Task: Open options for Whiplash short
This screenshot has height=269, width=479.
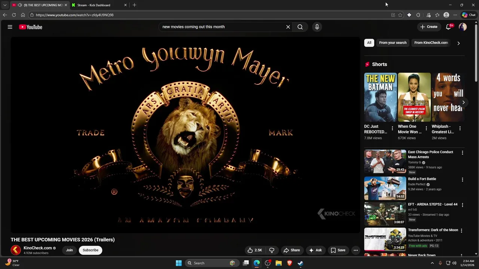Action: point(460,129)
